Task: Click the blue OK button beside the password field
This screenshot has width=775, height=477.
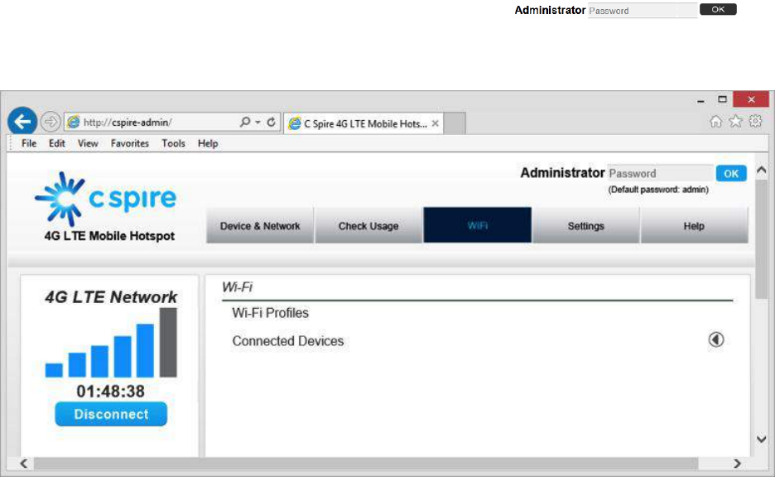Action: [731, 174]
